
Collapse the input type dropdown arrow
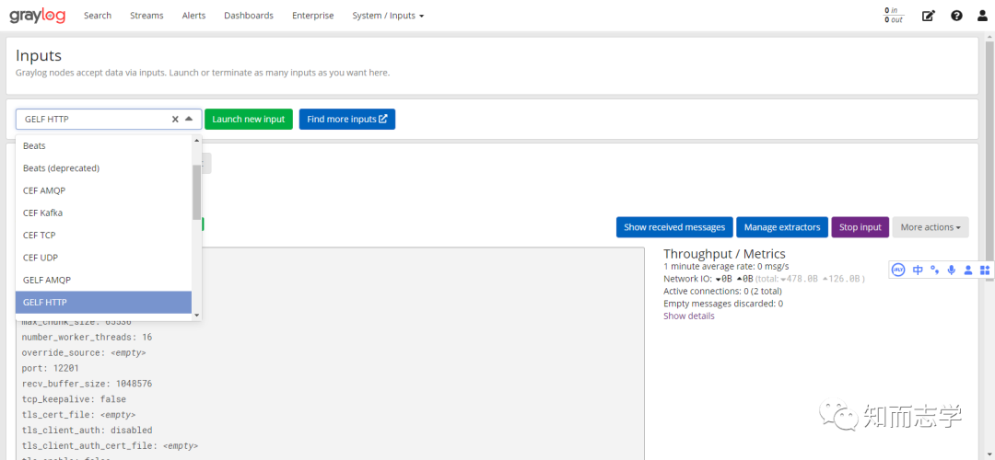coord(189,119)
